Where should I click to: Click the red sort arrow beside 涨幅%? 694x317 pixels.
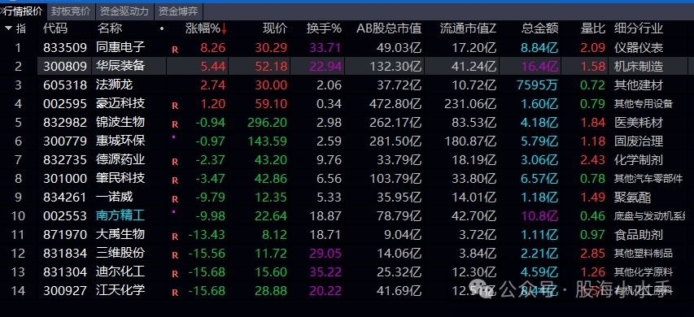tap(225, 29)
